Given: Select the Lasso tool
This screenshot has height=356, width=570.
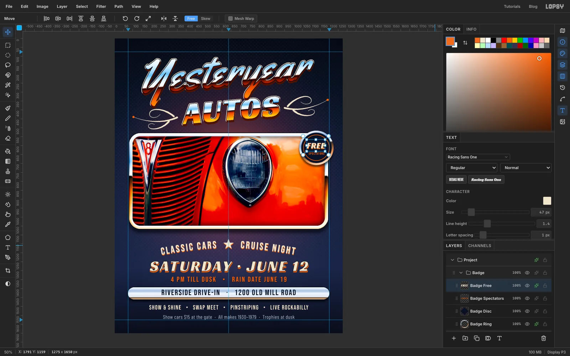Looking at the screenshot, I should tap(8, 65).
